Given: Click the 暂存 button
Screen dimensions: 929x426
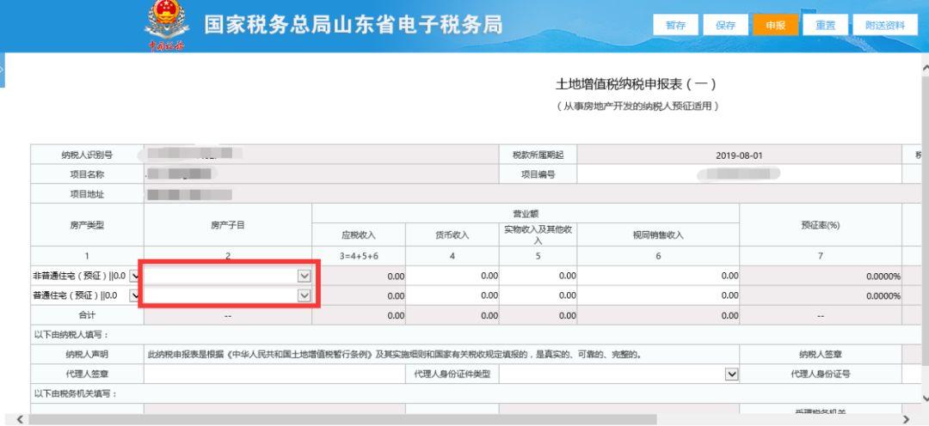Looking at the screenshot, I should click(x=675, y=25).
